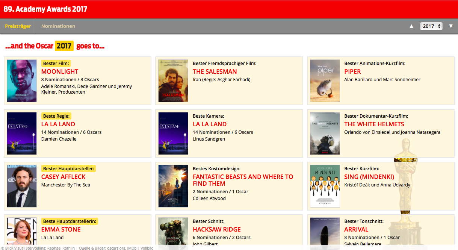Image resolution: width=458 pixels, height=250 pixels.
Task: Open the PIPER title link
Action: 352,71
